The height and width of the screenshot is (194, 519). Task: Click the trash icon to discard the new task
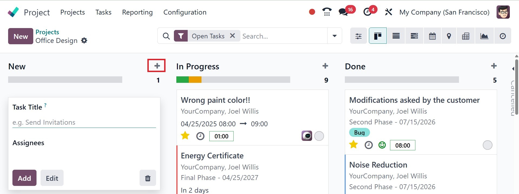coord(148,178)
